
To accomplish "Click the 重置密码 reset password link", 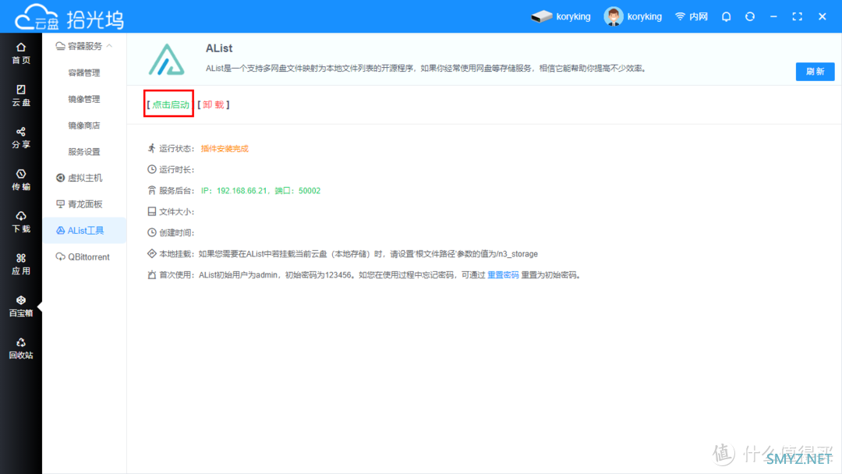I will pos(503,275).
